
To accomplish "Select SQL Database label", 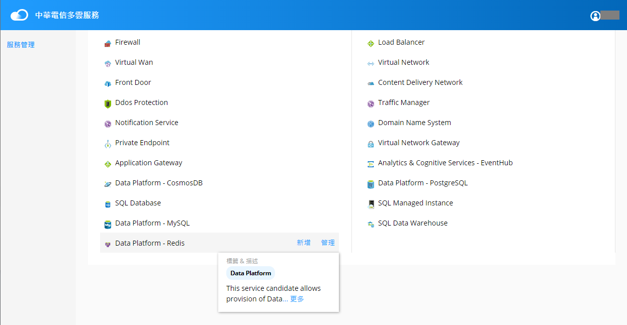I will point(138,203).
